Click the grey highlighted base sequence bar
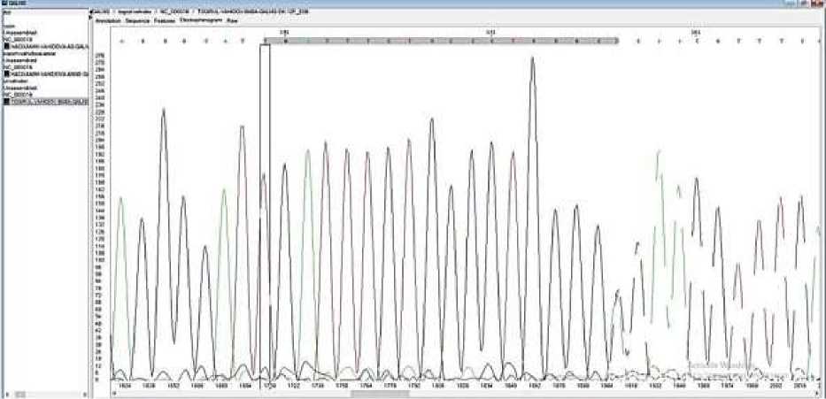Image resolution: width=826 pixels, height=399 pixels. [444, 41]
